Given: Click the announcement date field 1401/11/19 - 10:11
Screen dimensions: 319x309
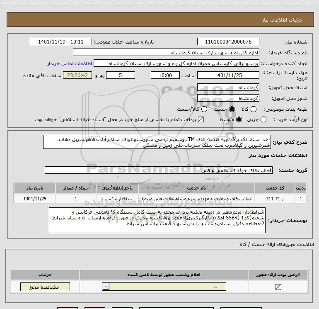Looking at the screenshot, I should [x=61, y=41].
